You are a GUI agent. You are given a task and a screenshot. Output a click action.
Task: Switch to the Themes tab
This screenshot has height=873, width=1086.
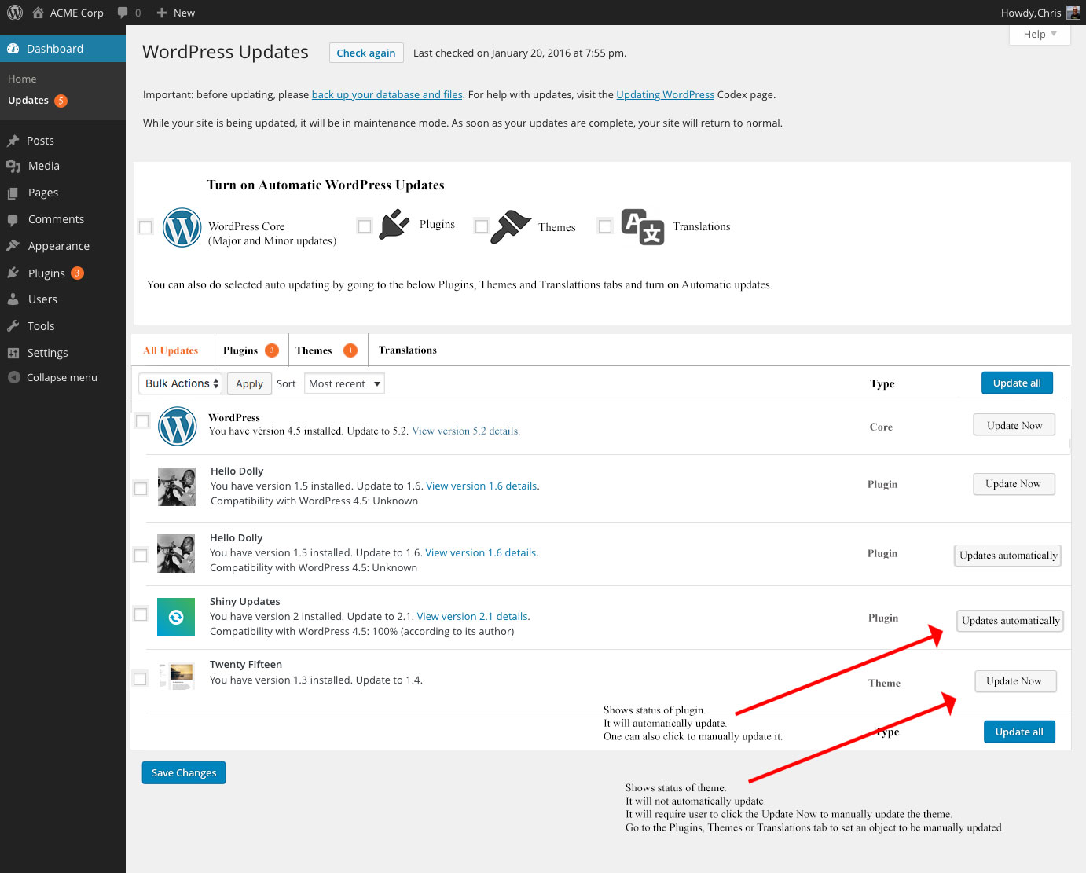(313, 350)
